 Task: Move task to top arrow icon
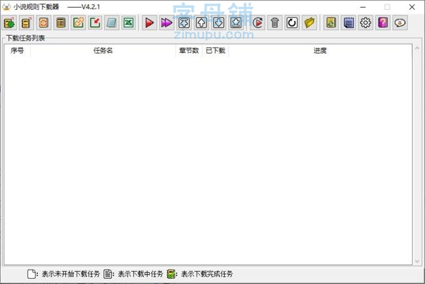click(184, 23)
